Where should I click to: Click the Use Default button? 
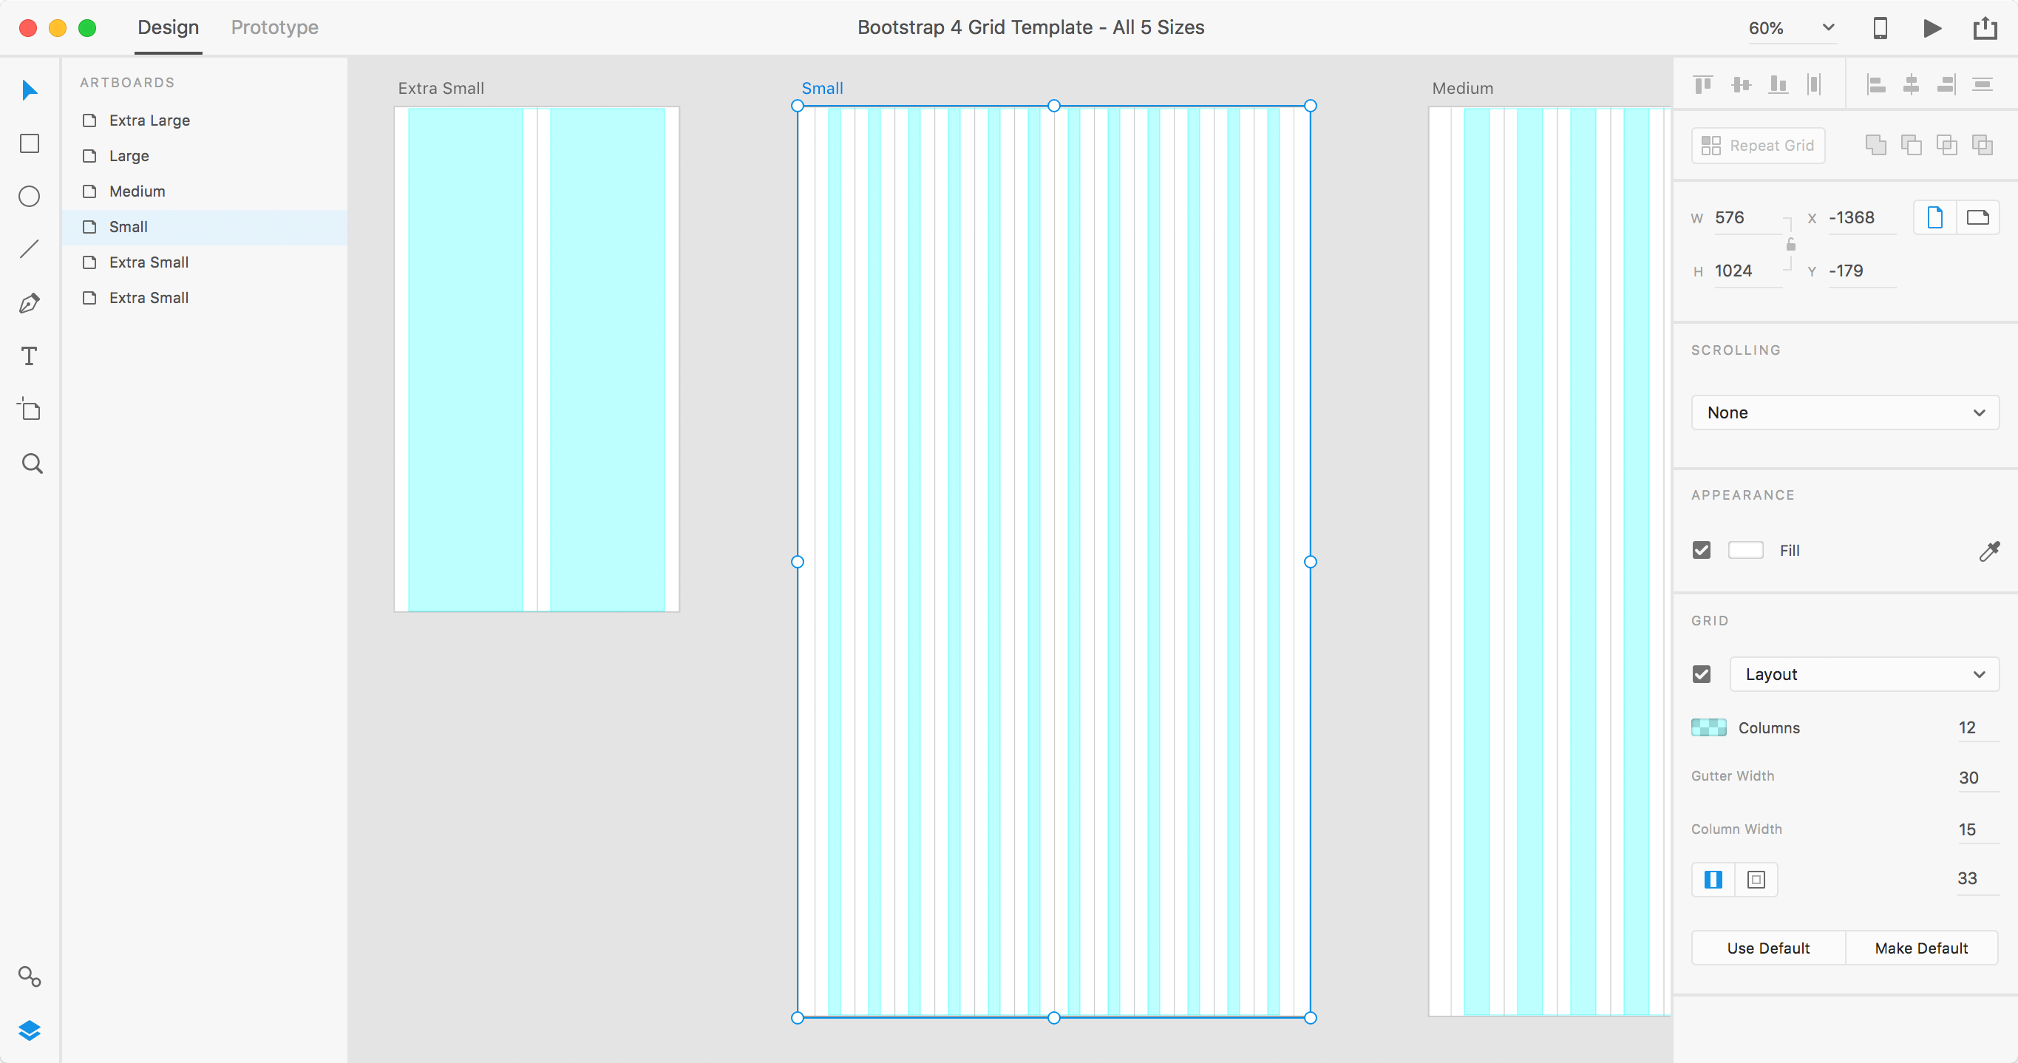1768,948
